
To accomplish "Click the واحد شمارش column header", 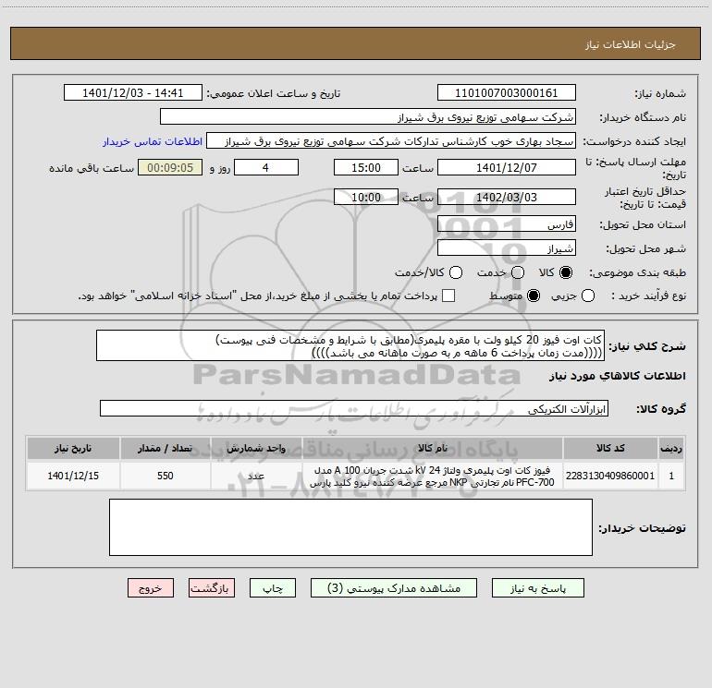I will [256, 448].
